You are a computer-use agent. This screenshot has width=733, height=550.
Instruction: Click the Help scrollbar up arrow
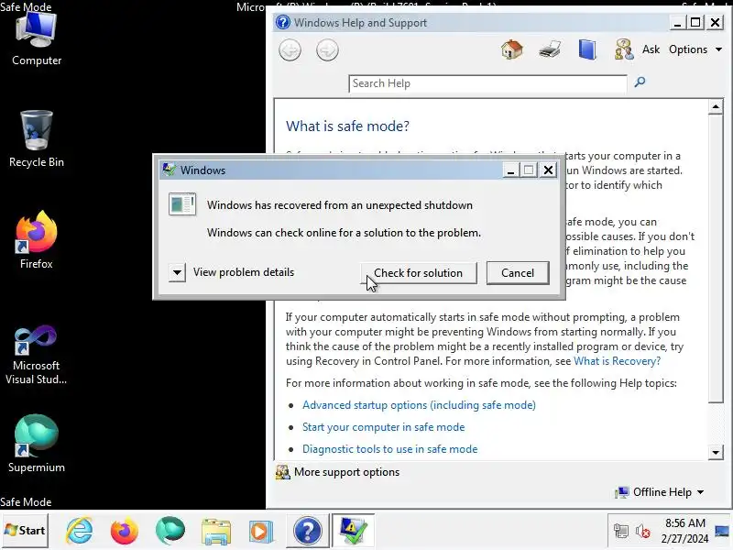point(716,106)
